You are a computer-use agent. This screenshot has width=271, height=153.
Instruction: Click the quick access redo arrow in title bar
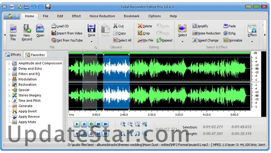tap(41, 7)
